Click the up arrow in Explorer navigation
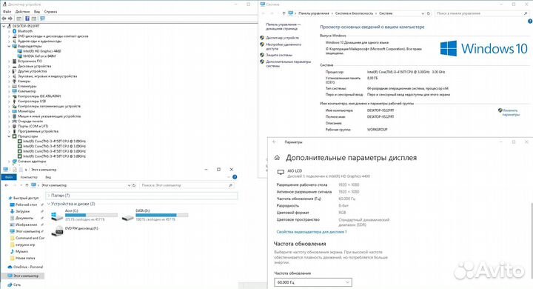The height and width of the screenshot is (289, 533). (27, 185)
